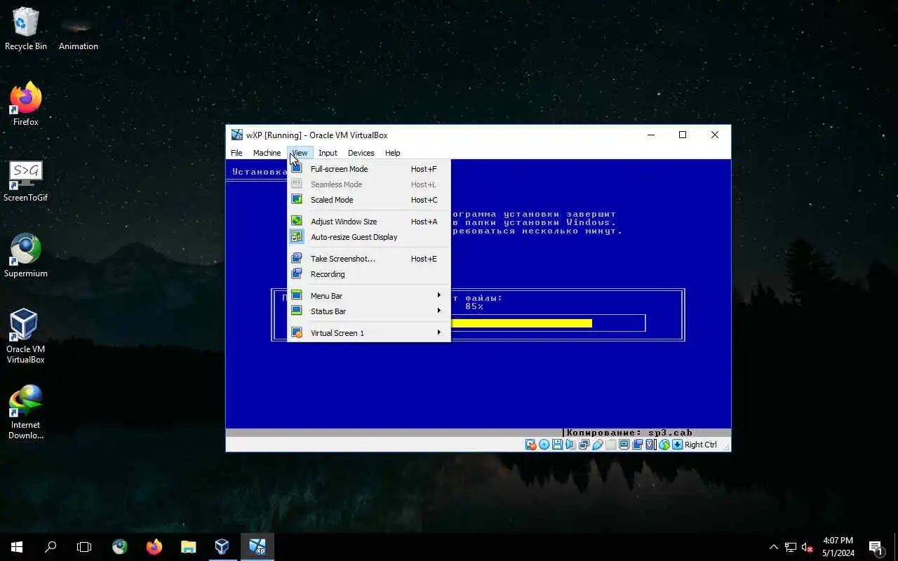The height and width of the screenshot is (561, 898).
Task: Open the Windows Start menu
Action: point(17,546)
